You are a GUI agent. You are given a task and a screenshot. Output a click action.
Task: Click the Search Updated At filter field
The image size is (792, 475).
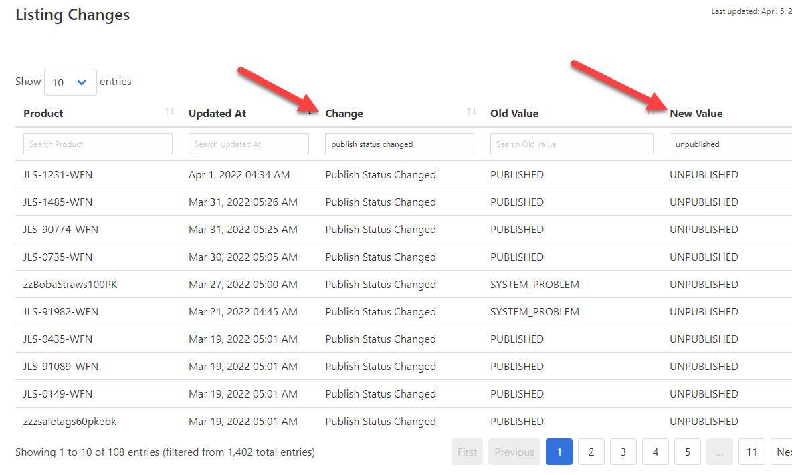[x=248, y=144]
